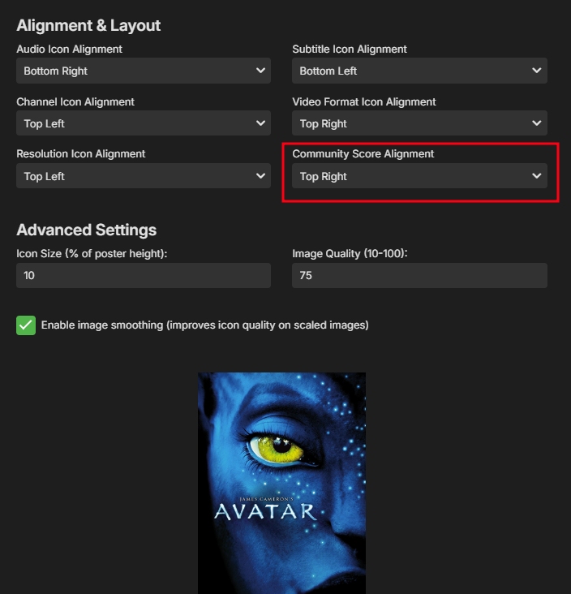
Task: Click the Icon Size input field
Action: [x=144, y=275]
